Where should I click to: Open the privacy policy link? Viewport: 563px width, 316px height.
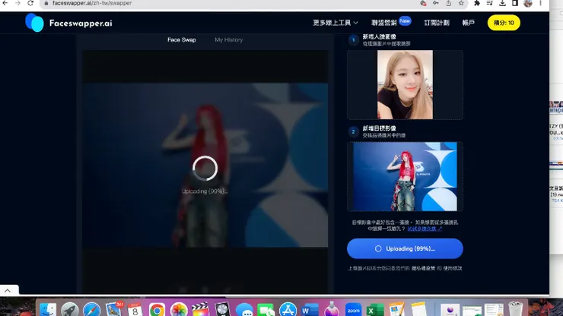pyautogui.click(x=423, y=268)
